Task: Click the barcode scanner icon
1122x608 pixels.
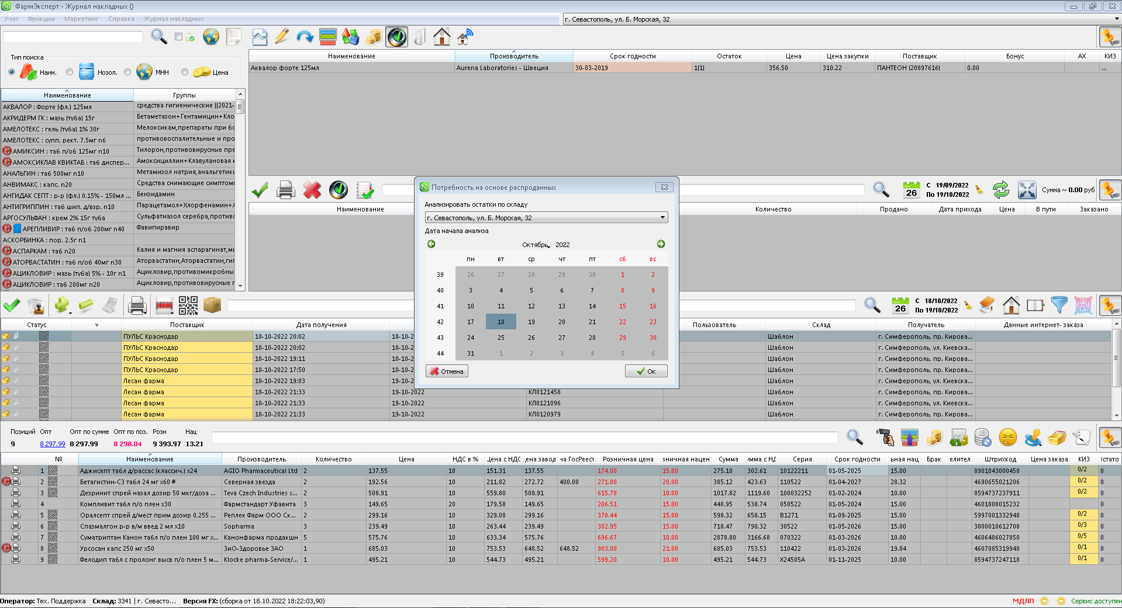Action: coord(164,305)
